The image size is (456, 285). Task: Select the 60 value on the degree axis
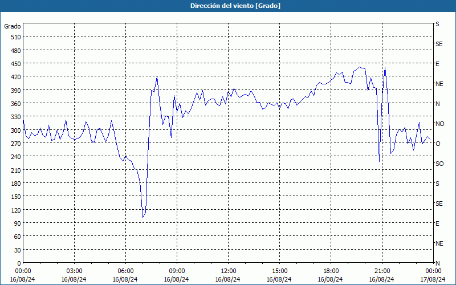click(x=18, y=237)
